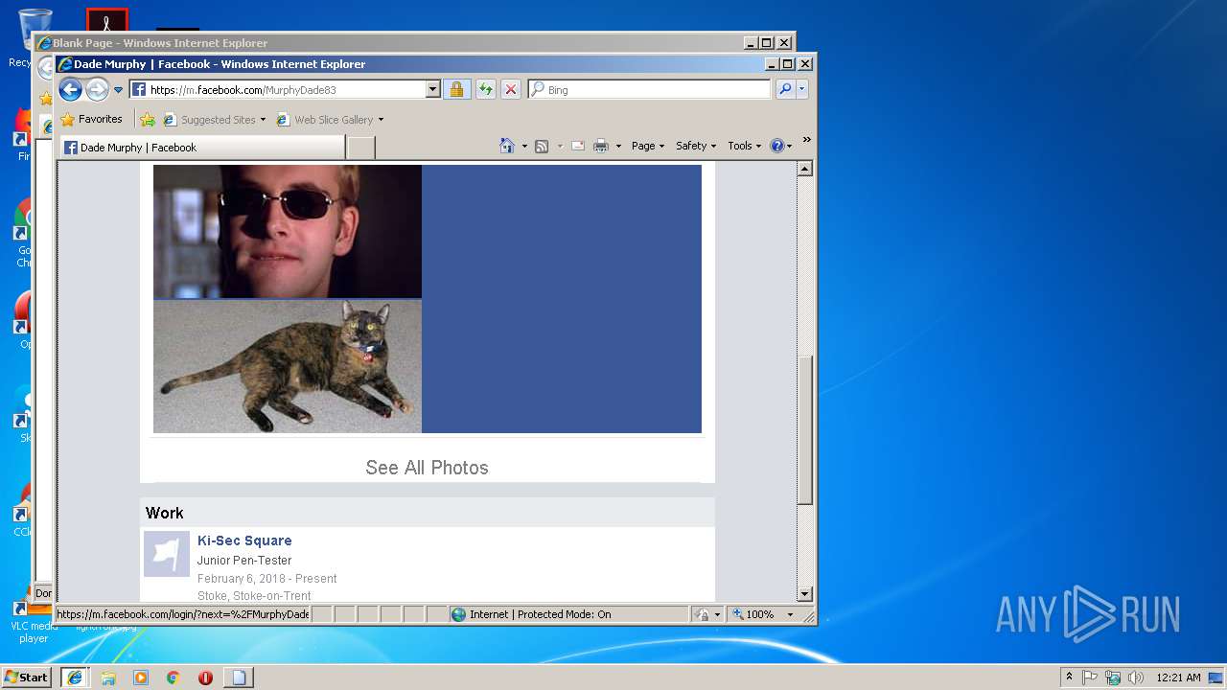This screenshot has width=1227, height=690.
Task: Click the Junior Pen-Tester text
Action: (x=244, y=561)
